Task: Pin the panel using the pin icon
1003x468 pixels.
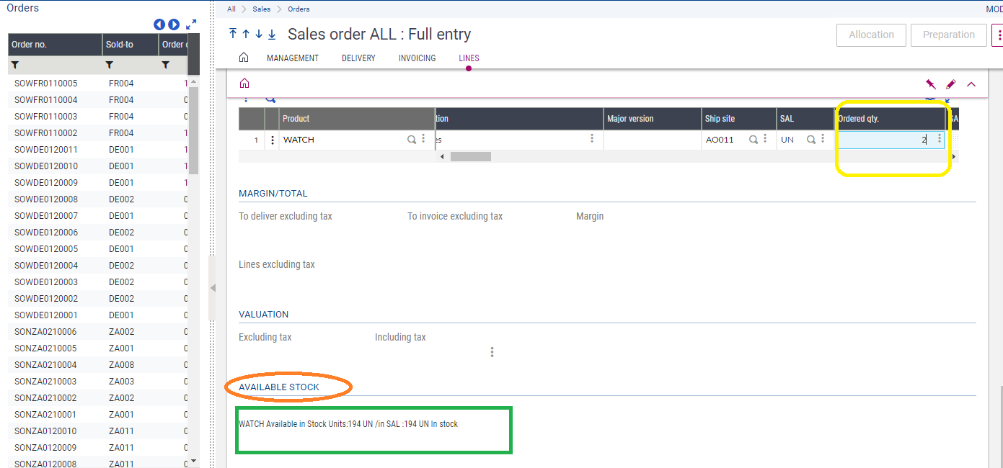Action: tap(930, 84)
